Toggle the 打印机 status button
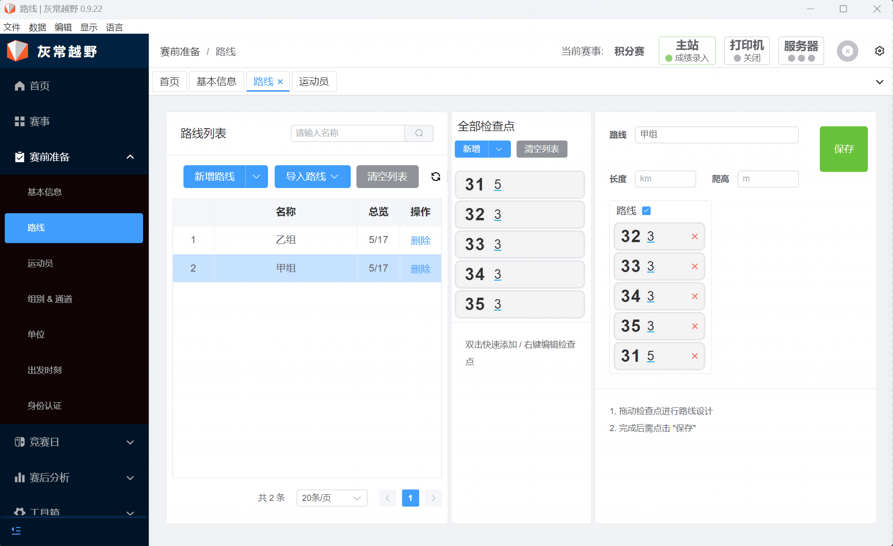893x546 pixels. [x=747, y=51]
